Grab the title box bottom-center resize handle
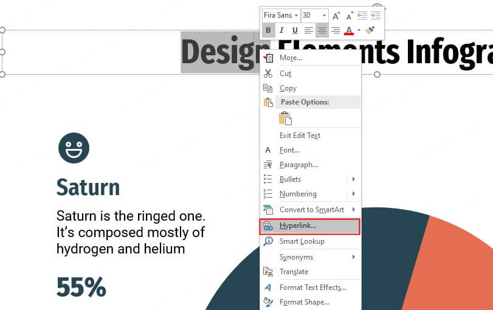This screenshot has height=310, width=493. click(378, 75)
